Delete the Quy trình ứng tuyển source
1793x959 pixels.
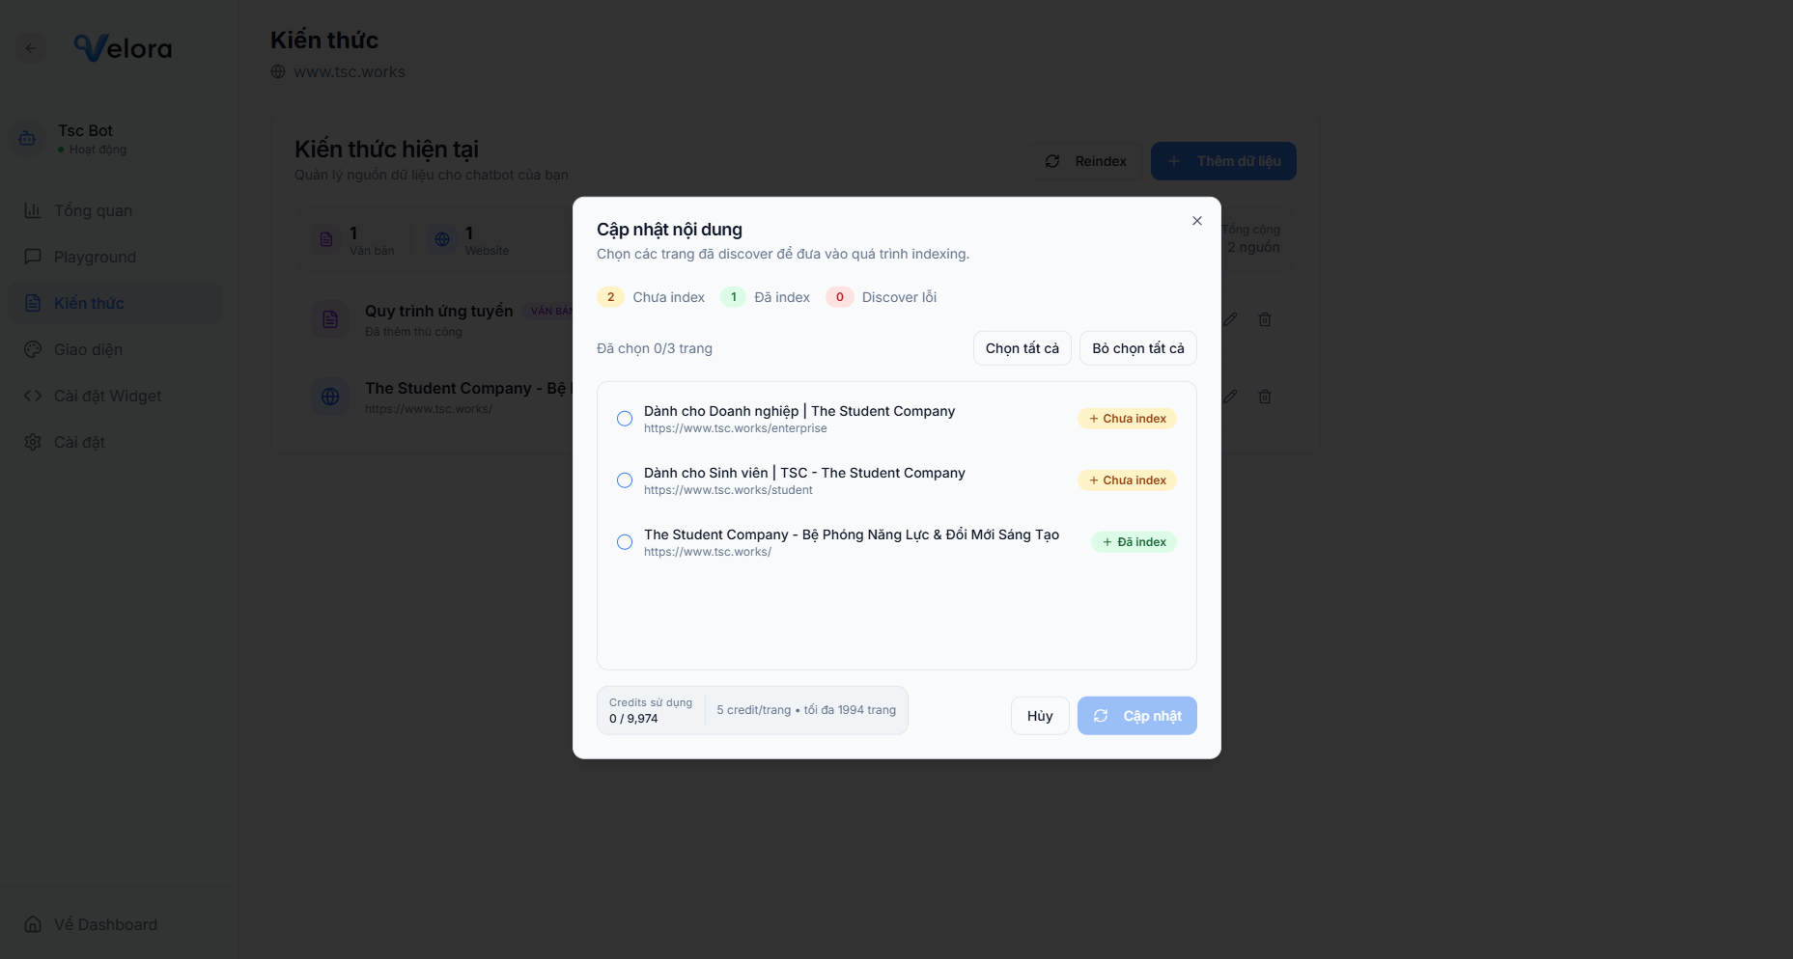(x=1265, y=319)
